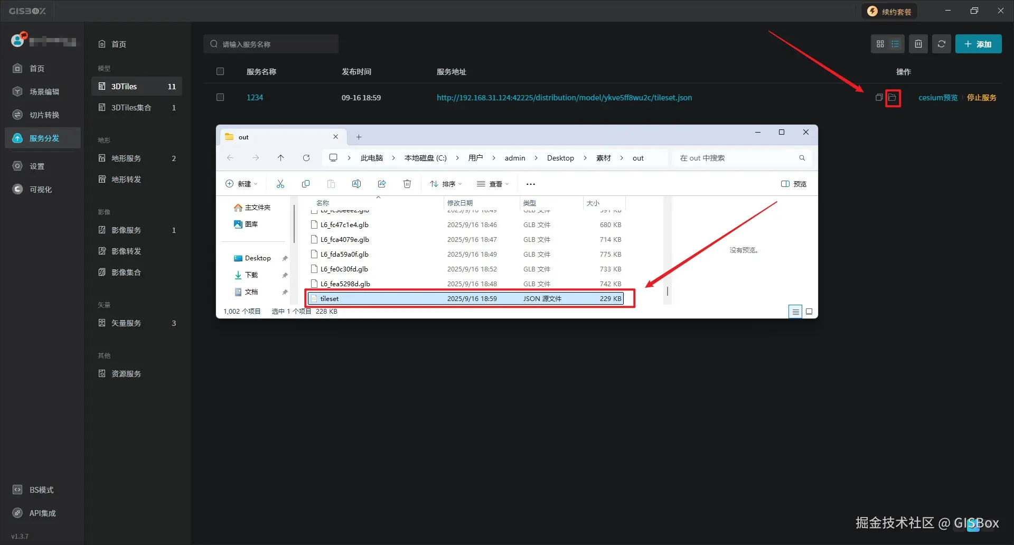Delete the selected file in Explorer toolbar
This screenshot has width=1014, height=545.
point(407,184)
